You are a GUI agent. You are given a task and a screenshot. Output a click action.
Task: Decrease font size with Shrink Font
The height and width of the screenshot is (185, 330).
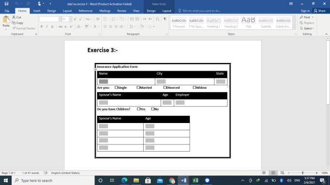(x=81, y=19)
